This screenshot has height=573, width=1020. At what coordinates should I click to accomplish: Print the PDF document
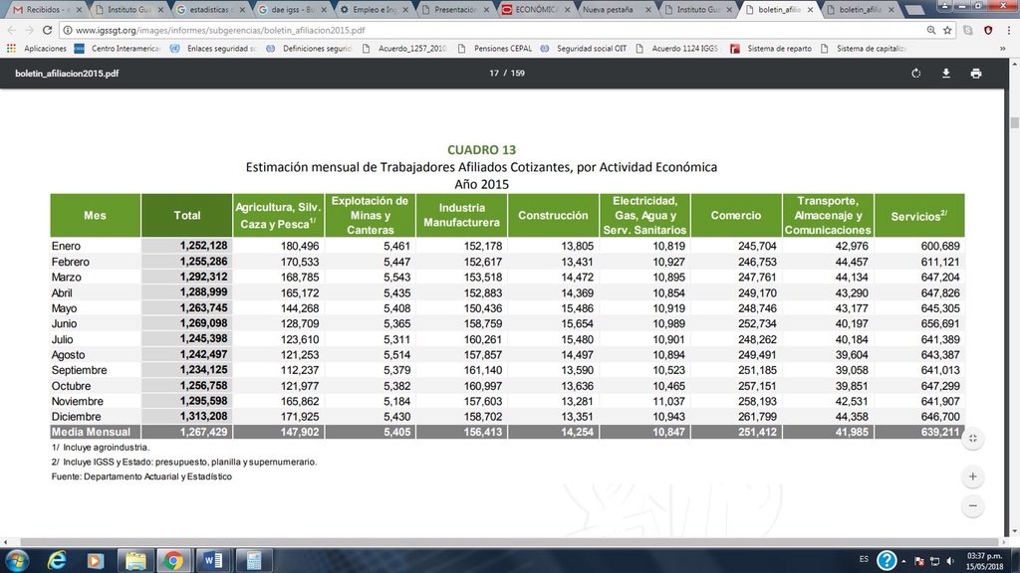point(976,74)
